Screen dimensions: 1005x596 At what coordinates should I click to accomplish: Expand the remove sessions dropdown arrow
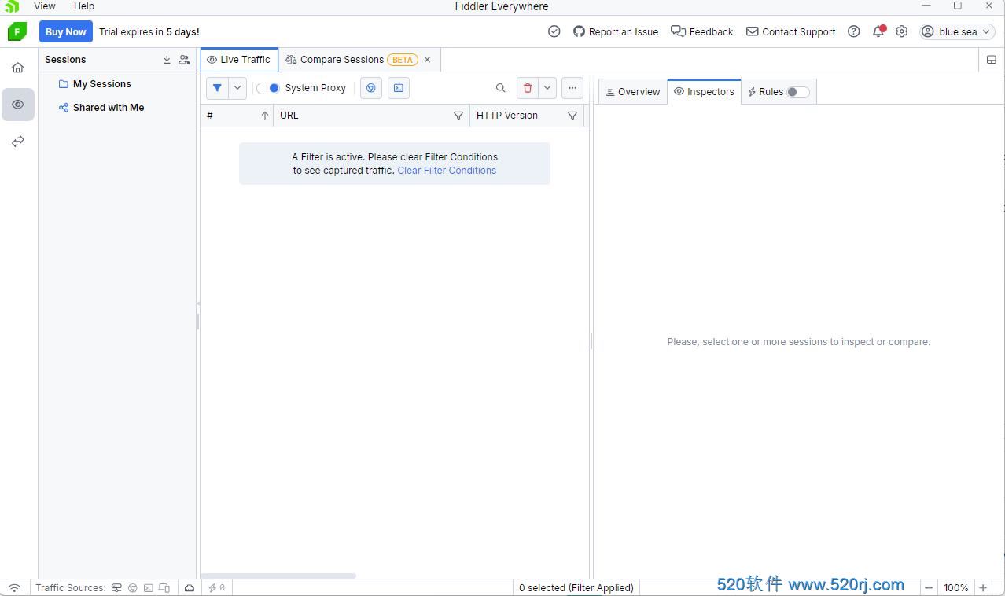tap(547, 88)
